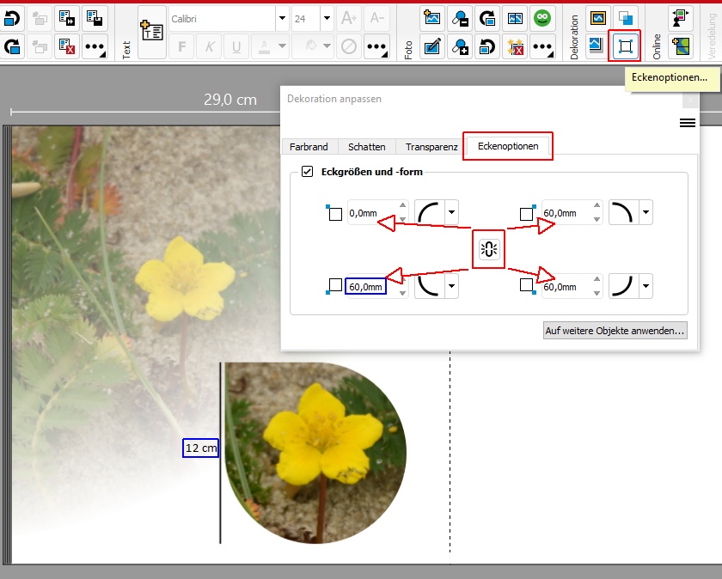The width and height of the screenshot is (722, 579).
Task: Click the insert text box icon
Action: (x=151, y=32)
